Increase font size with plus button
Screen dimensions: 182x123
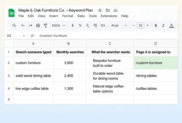(x=147, y=25)
